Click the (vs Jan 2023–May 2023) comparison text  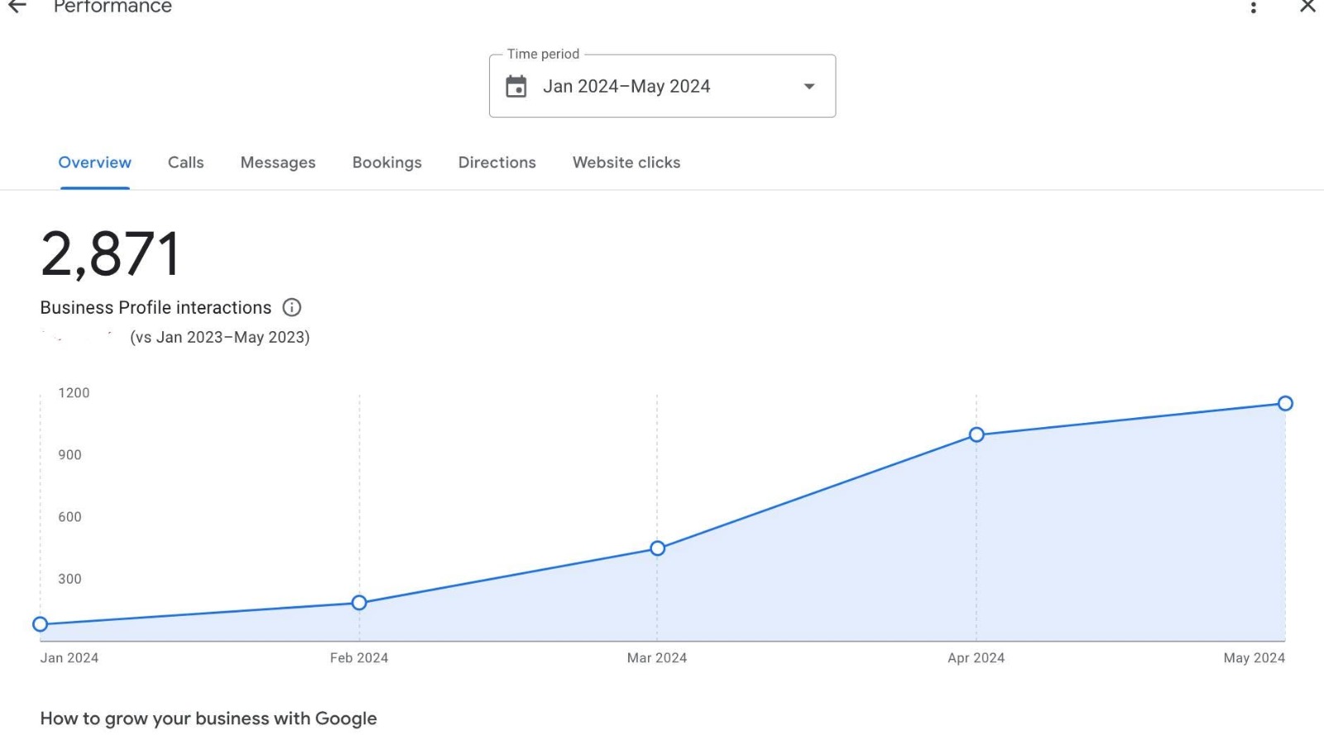pos(220,337)
